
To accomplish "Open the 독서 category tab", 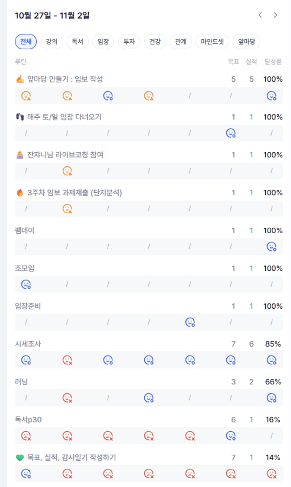I will 77,42.
